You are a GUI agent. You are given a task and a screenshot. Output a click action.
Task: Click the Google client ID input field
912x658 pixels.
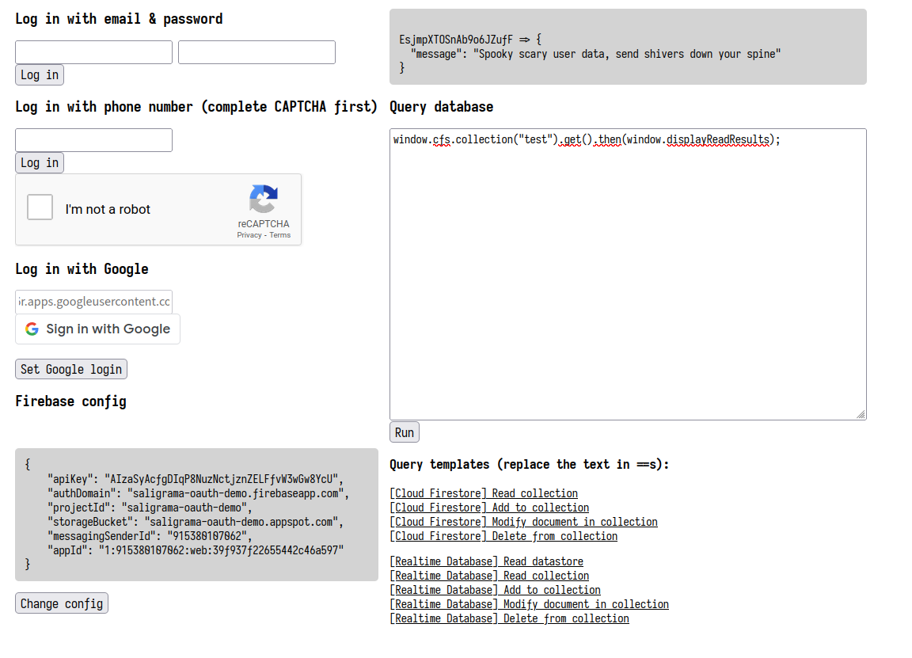93,302
